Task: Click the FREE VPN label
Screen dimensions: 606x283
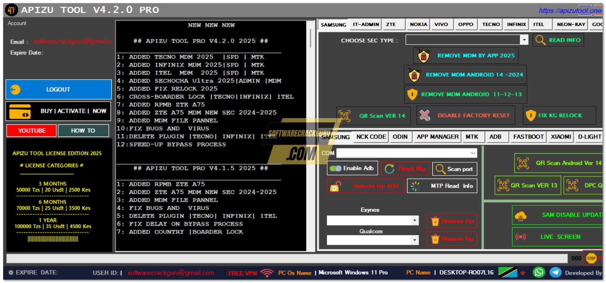Action: [242, 273]
